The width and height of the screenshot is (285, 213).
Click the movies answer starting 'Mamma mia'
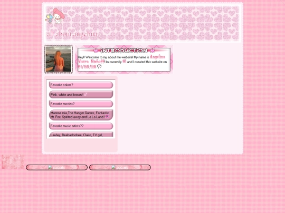[81, 115]
